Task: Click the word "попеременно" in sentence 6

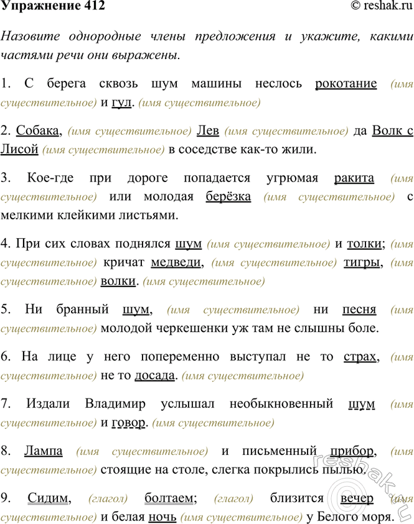Action: 180,357
